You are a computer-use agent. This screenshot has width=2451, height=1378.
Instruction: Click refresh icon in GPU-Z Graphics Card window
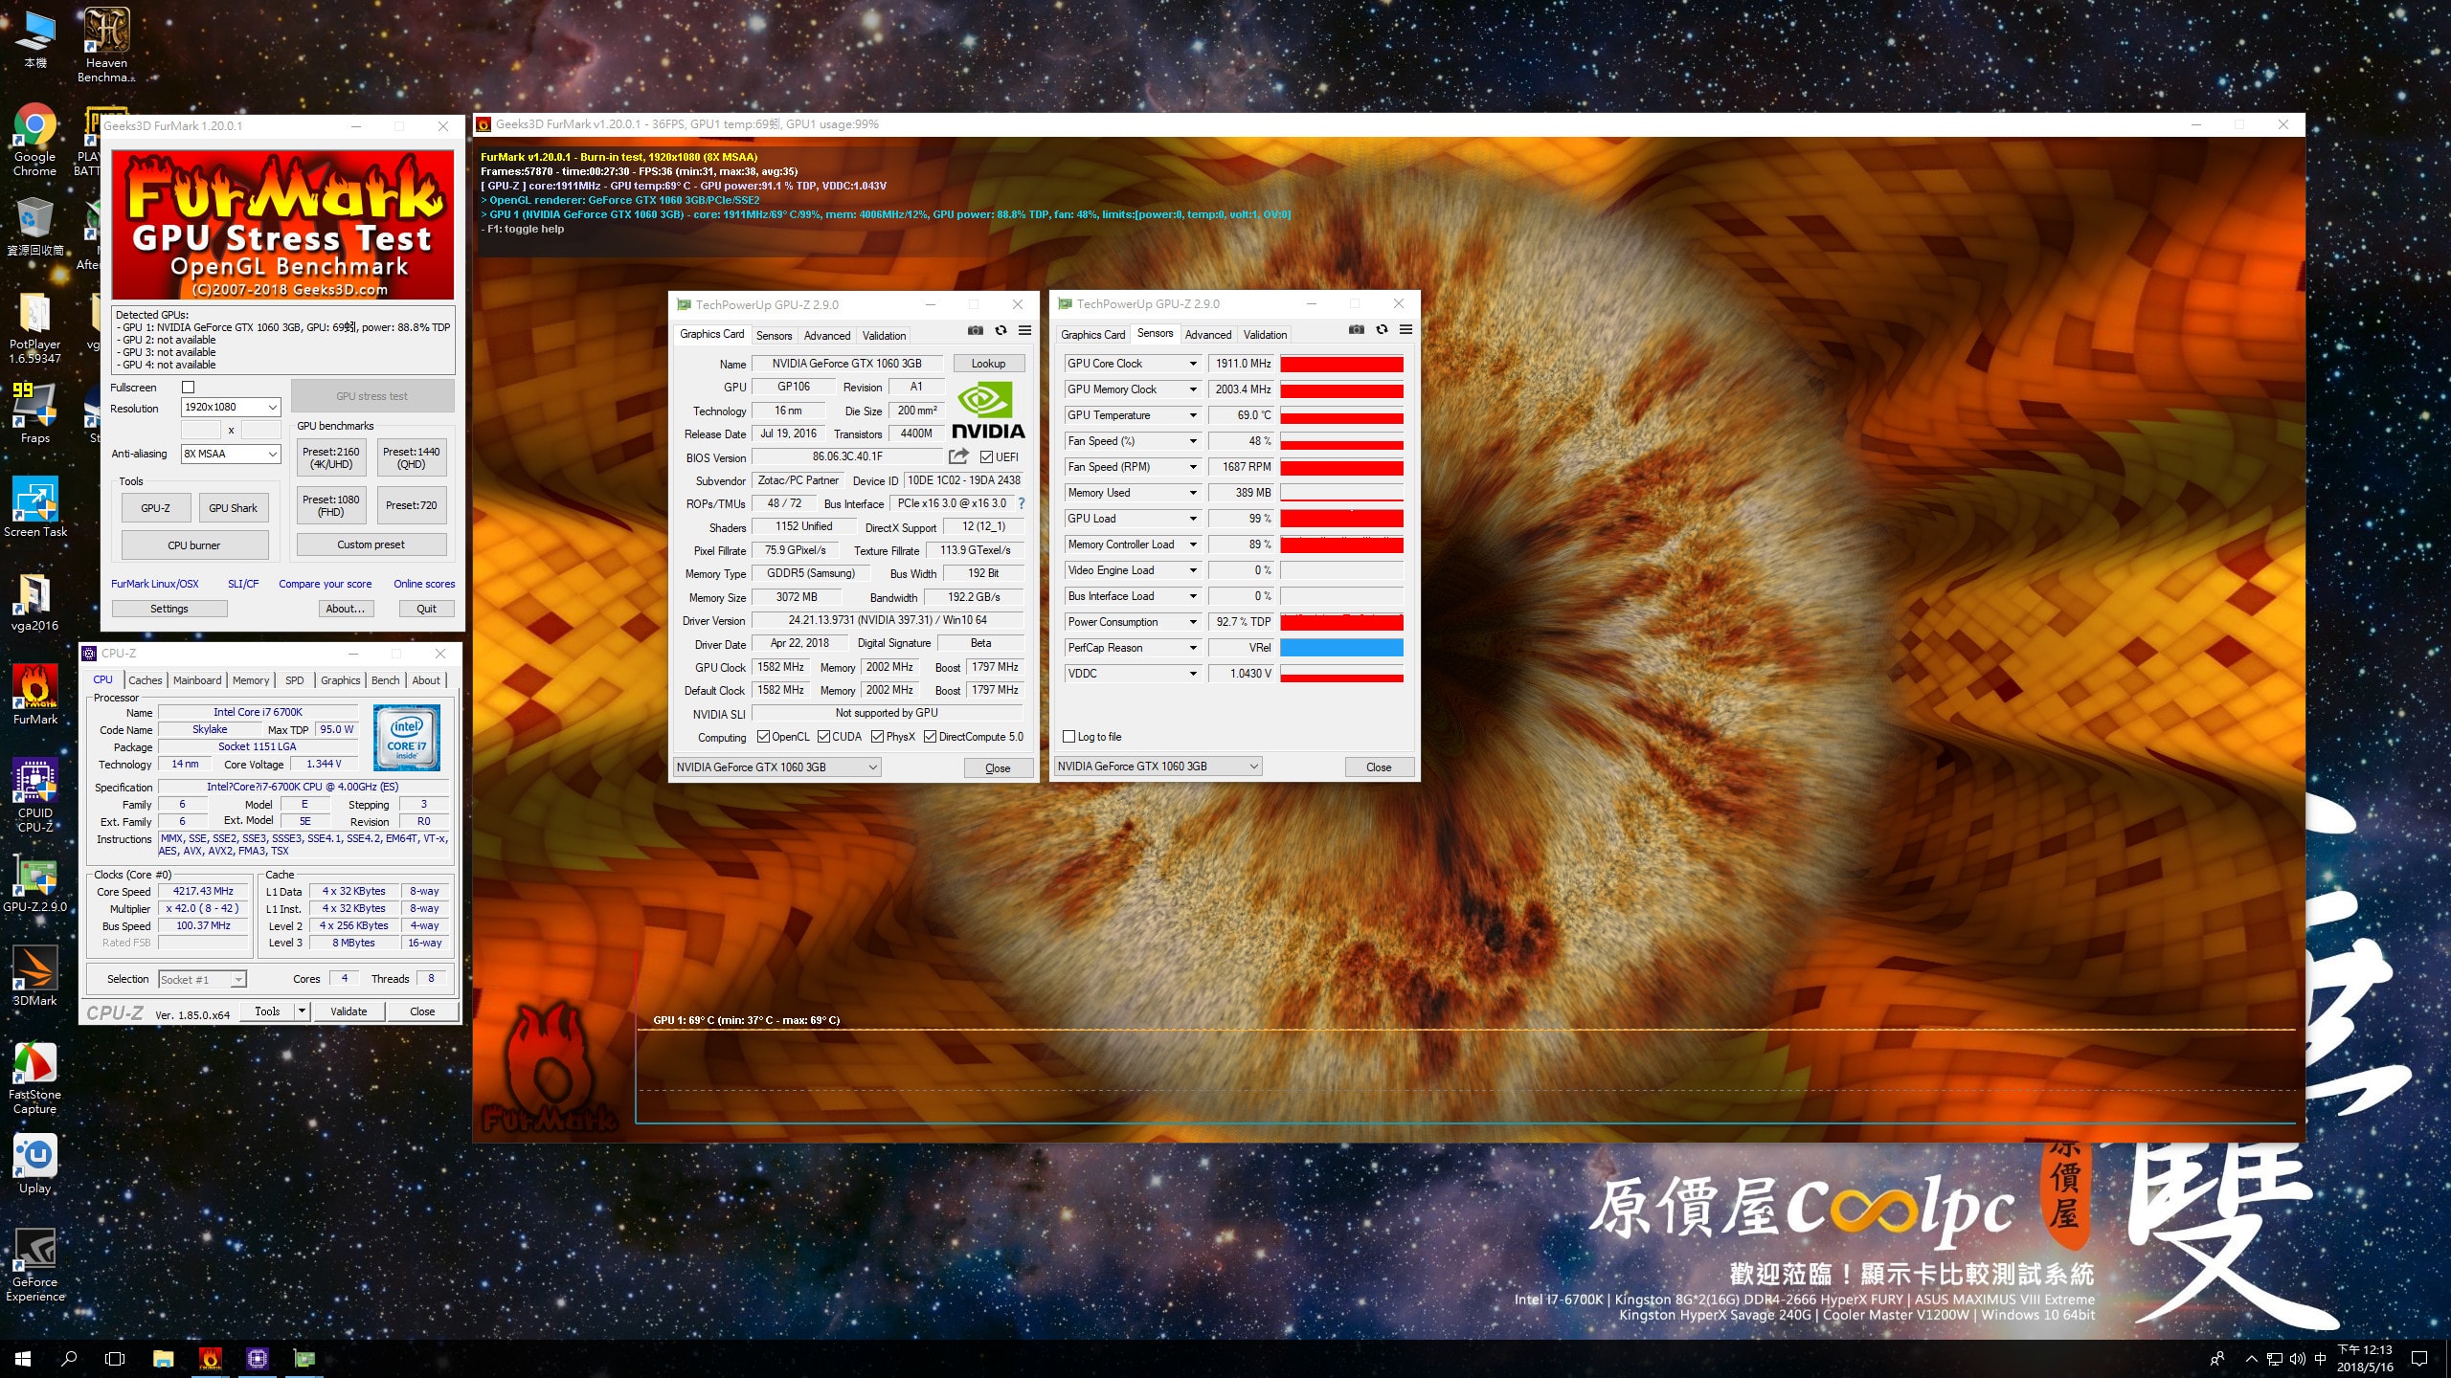click(x=1001, y=330)
